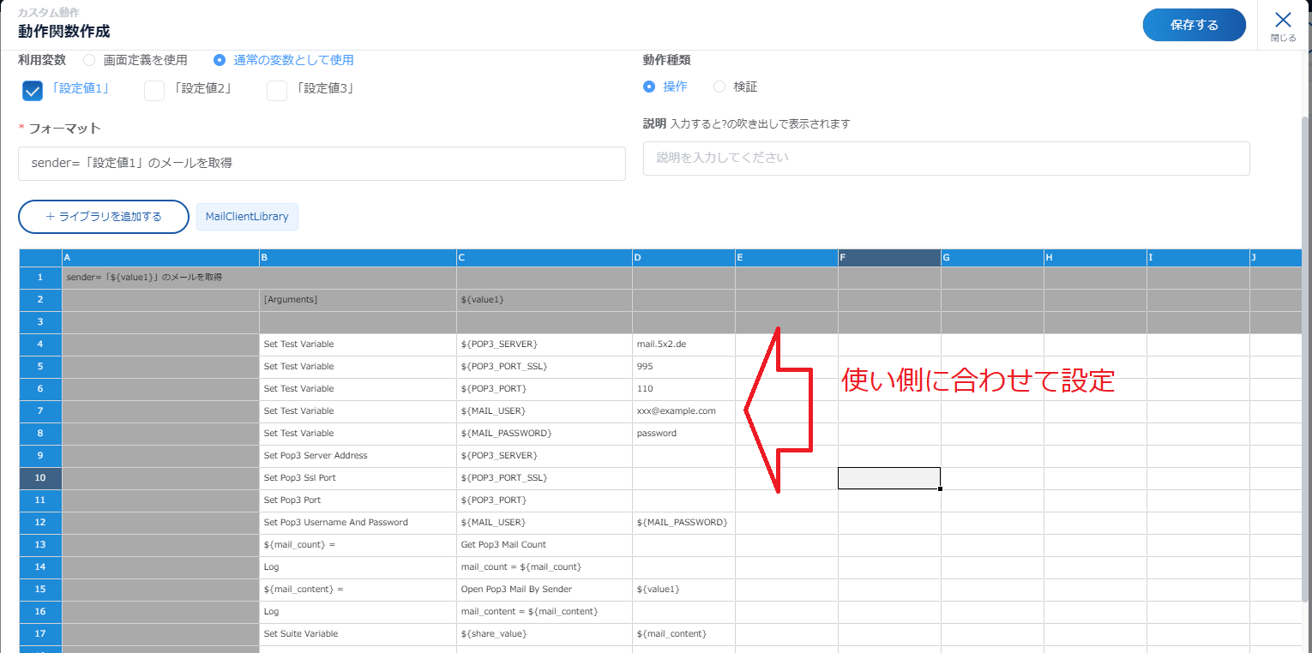Image resolution: width=1312 pixels, height=653 pixels.
Task: Select column F header
Action: tap(890, 258)
